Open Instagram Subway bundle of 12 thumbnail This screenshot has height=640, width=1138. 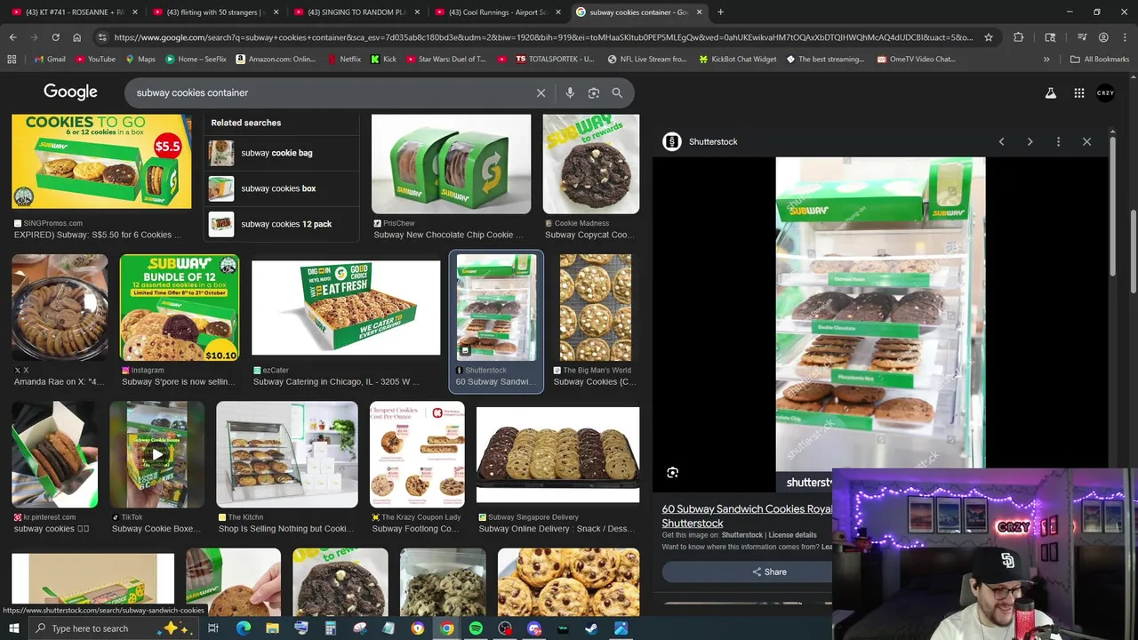pos(180,308)
